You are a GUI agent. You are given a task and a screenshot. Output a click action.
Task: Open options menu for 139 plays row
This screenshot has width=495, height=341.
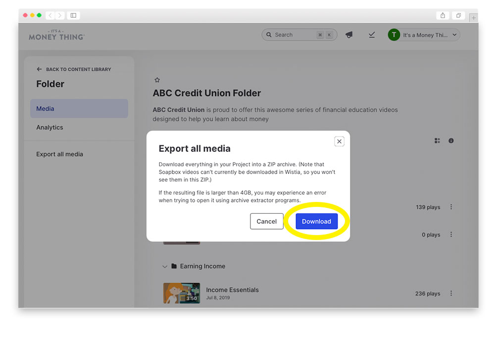click(x=451, y=207)
